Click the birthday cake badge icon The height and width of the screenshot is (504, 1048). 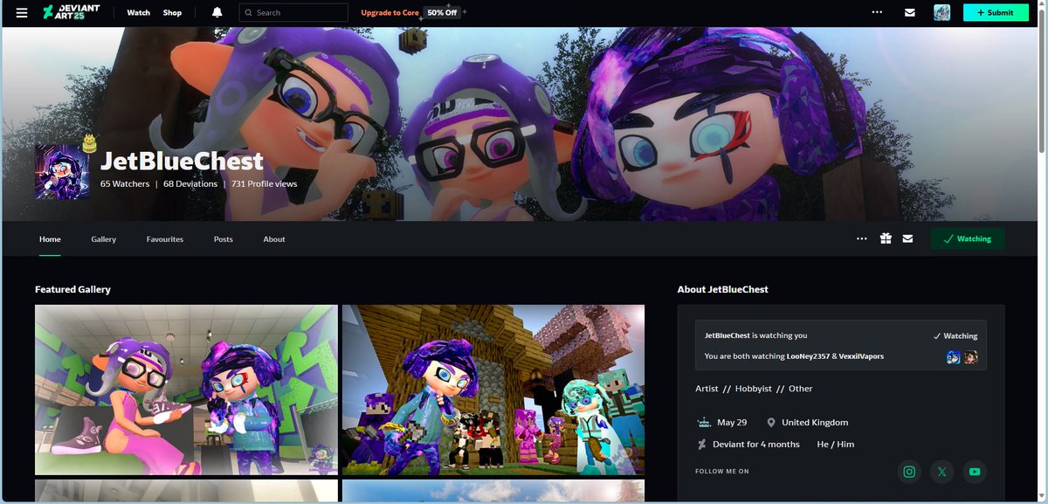[89, 144]
